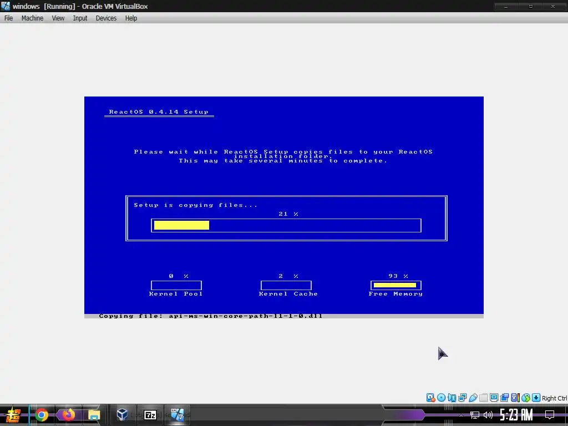Click the hard disk activity indicator

tap(430, 398)
